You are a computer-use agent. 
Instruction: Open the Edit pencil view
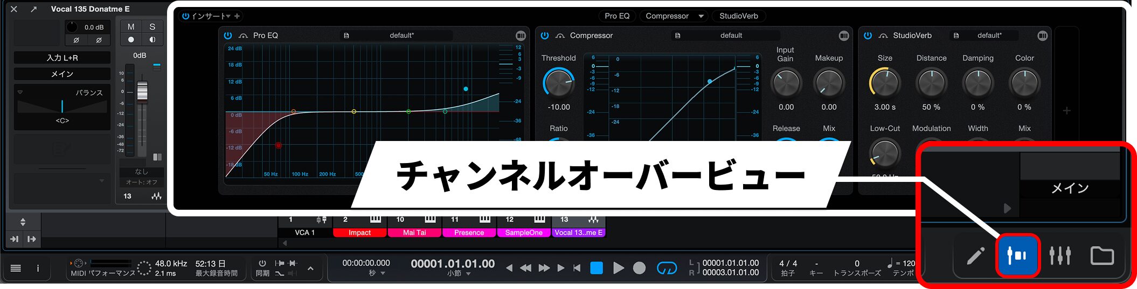tap(975, 256)
